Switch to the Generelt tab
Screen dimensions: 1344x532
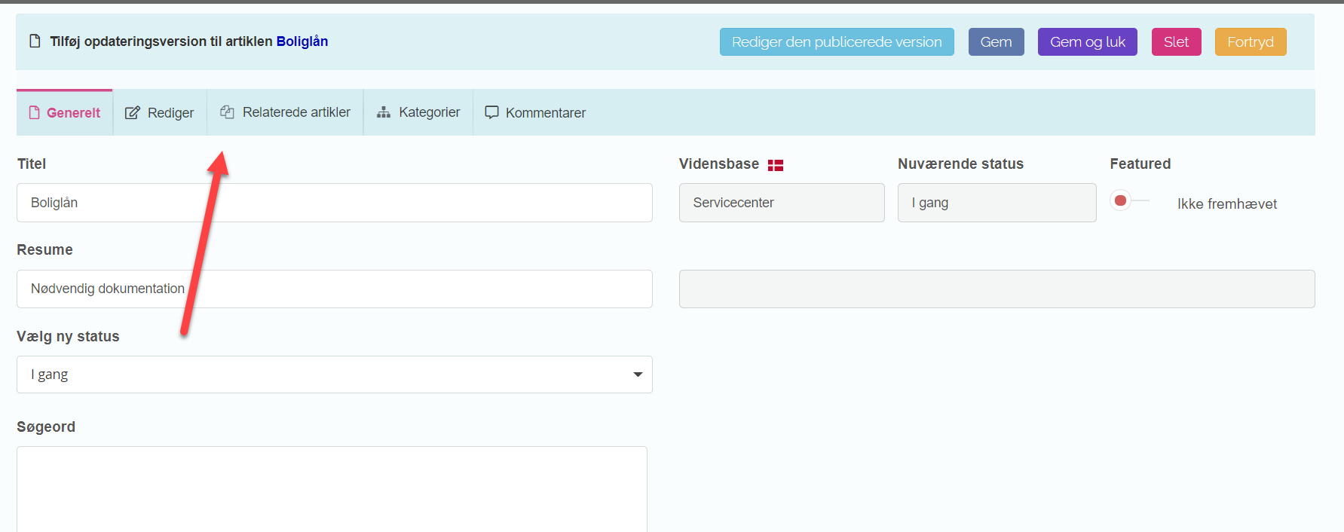[65, 113]
